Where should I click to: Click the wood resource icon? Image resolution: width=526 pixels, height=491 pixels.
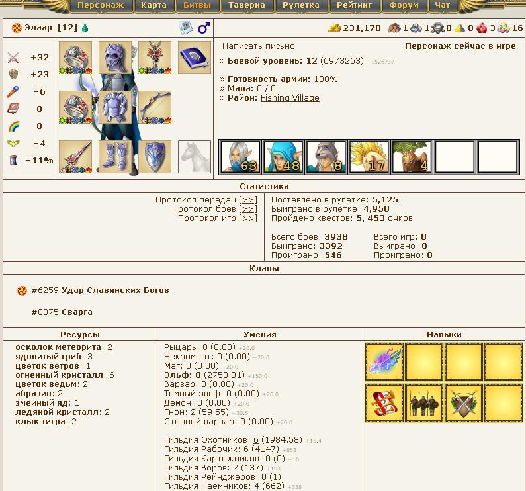[394, 28]
